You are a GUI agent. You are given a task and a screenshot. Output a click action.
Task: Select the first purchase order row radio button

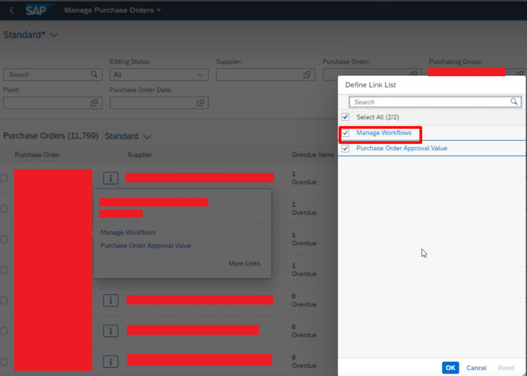click(4, 178)
